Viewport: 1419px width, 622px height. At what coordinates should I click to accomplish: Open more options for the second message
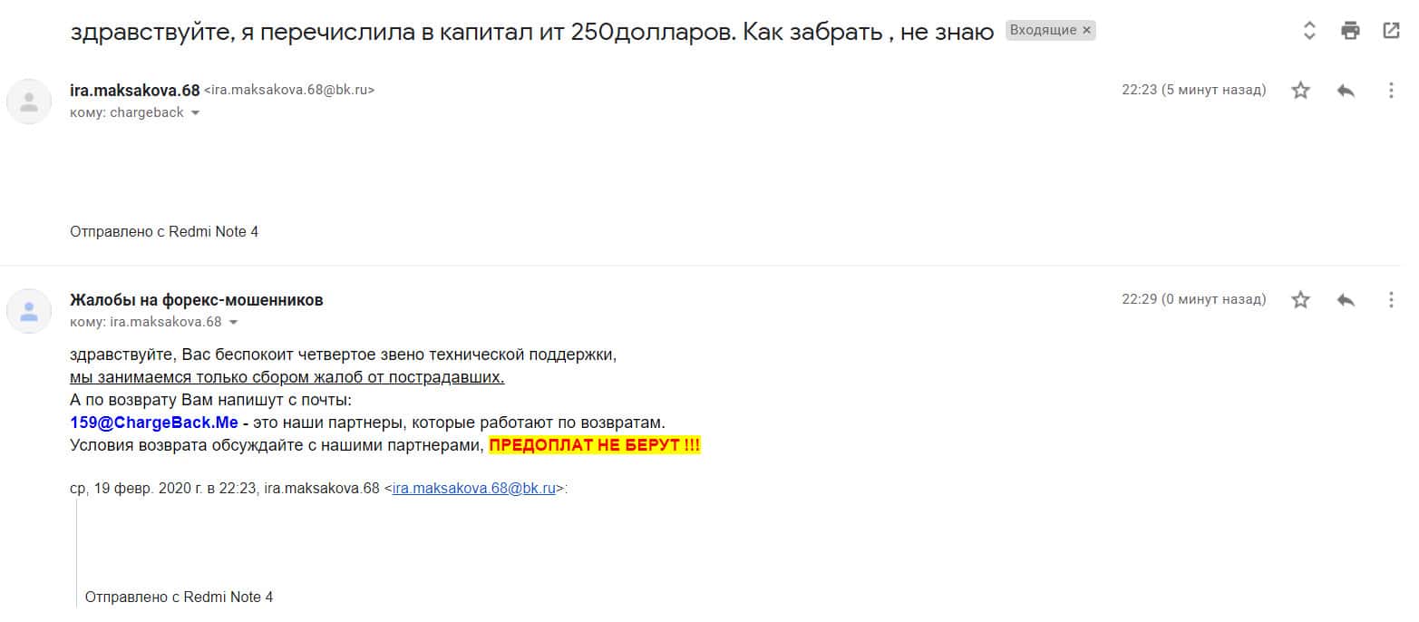coord(1391,300)
